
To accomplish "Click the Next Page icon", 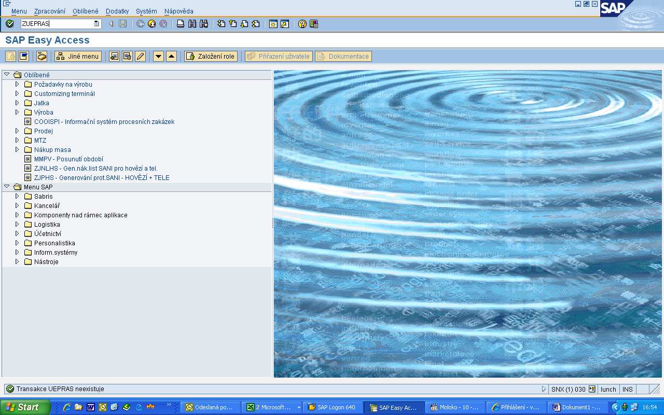I will click(244, 24).
